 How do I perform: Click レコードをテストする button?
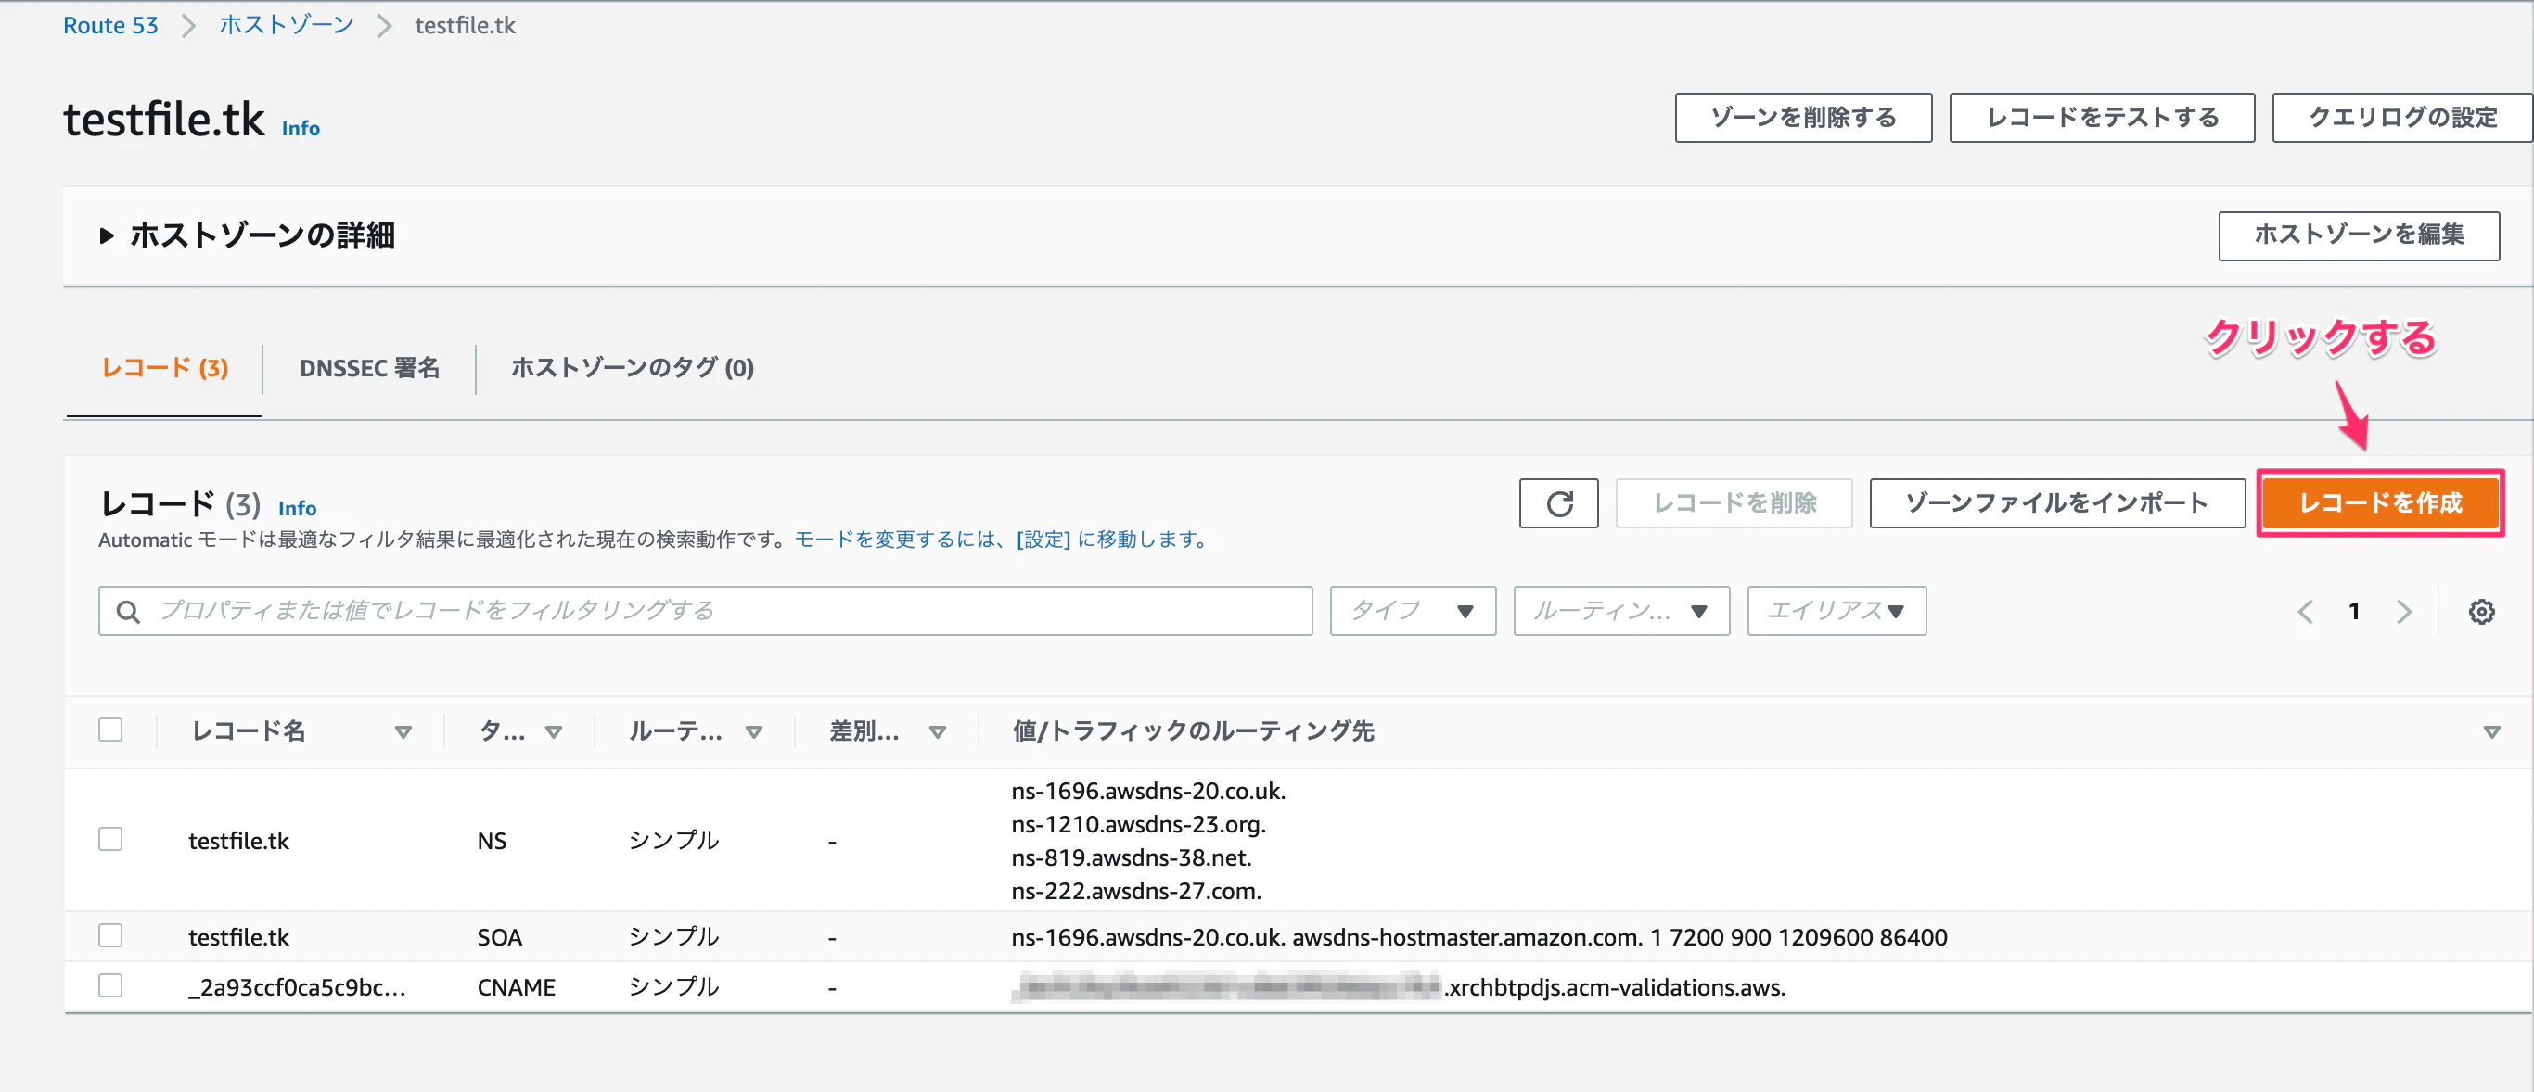point(2102,118)
